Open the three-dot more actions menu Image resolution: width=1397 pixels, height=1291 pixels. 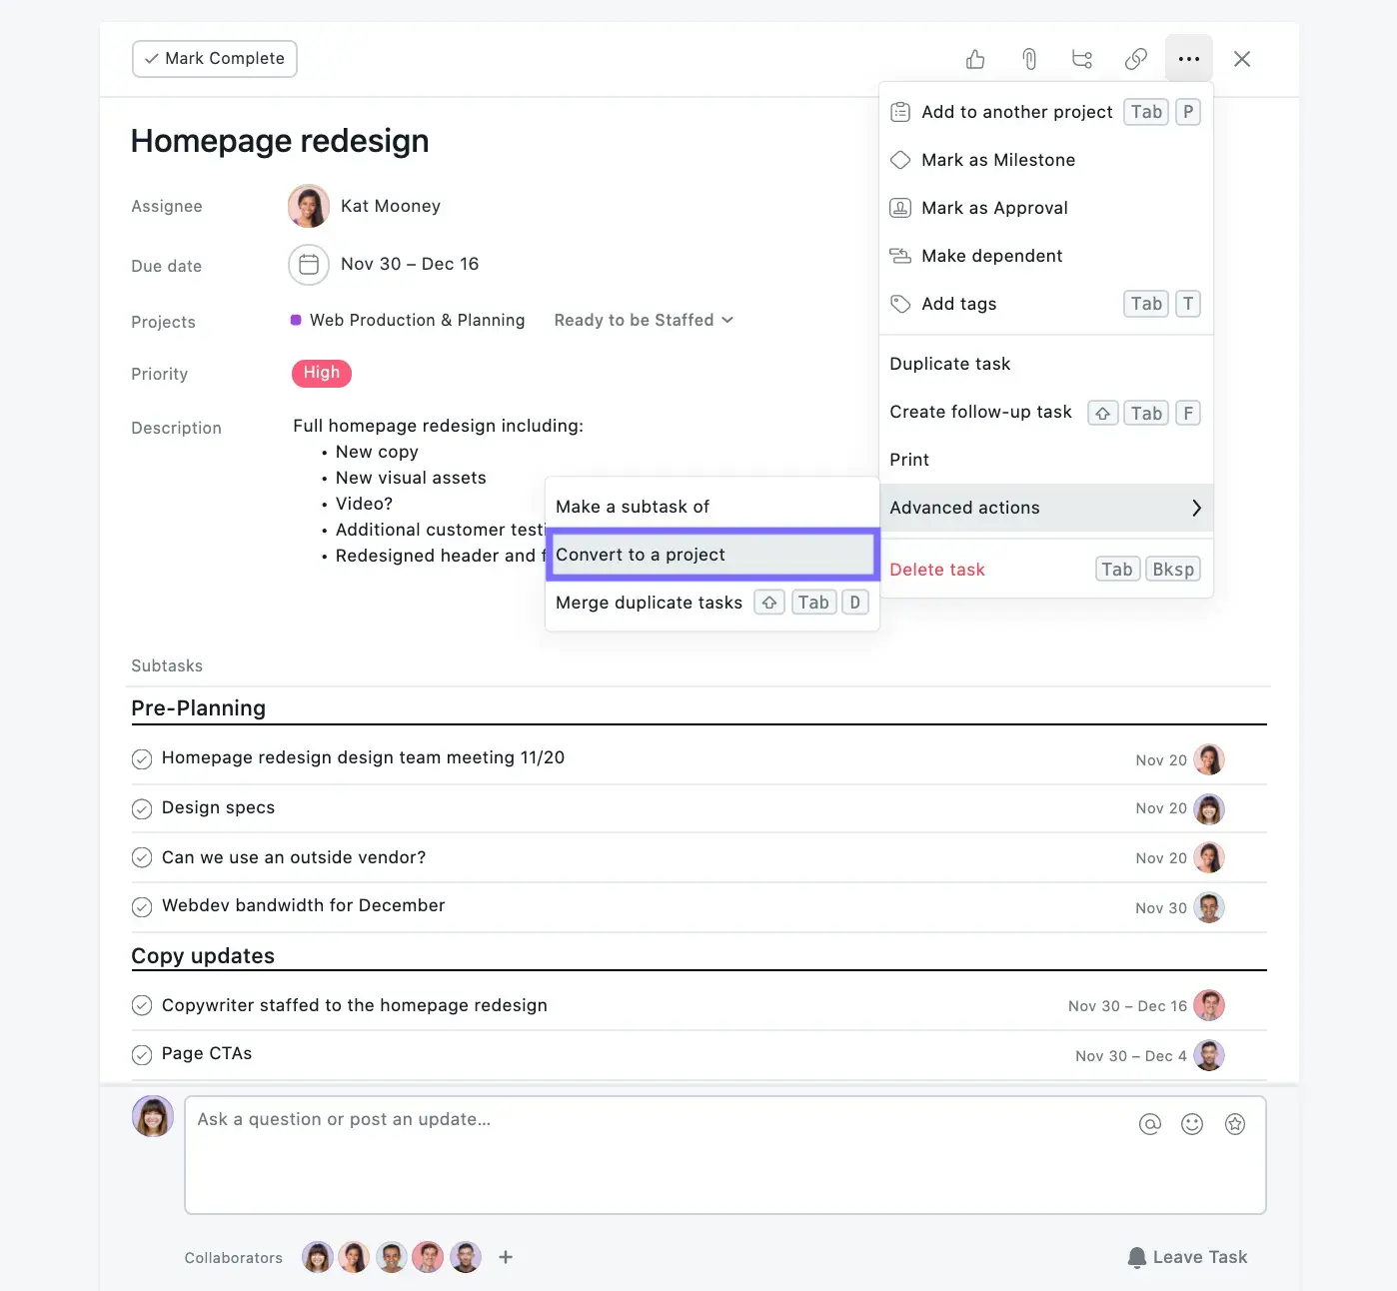point(1188,60)
